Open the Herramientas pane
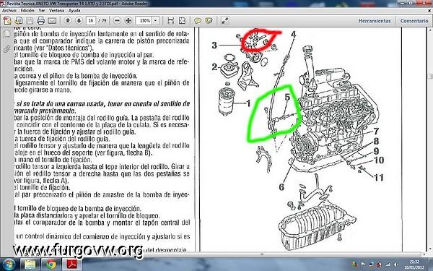This screenshot has width=433, height=271. (x=375, y=21)
